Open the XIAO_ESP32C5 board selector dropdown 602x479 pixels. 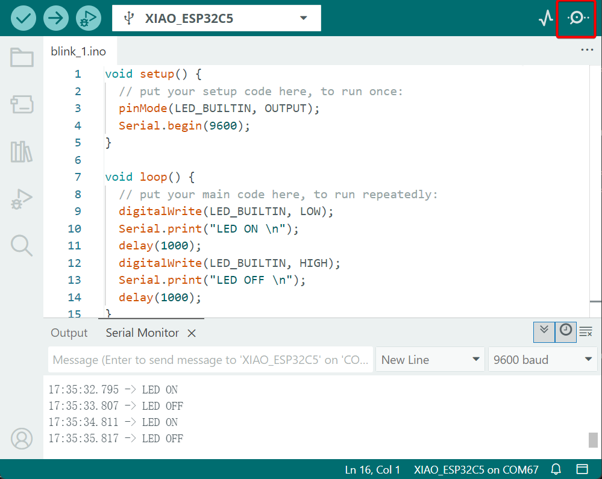[216, 18]
